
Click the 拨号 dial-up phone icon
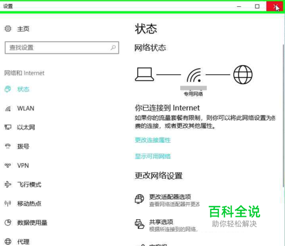[8, 146]
